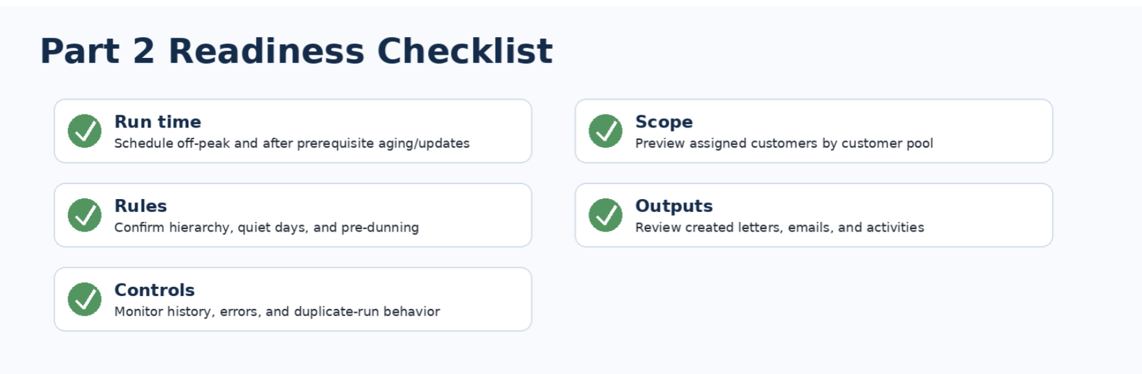Click the green checkmark beside Controls
The image size is (1142, 374).
pos(85,299)
